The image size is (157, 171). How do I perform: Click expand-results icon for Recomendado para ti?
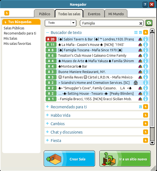[x=140, y=107]
